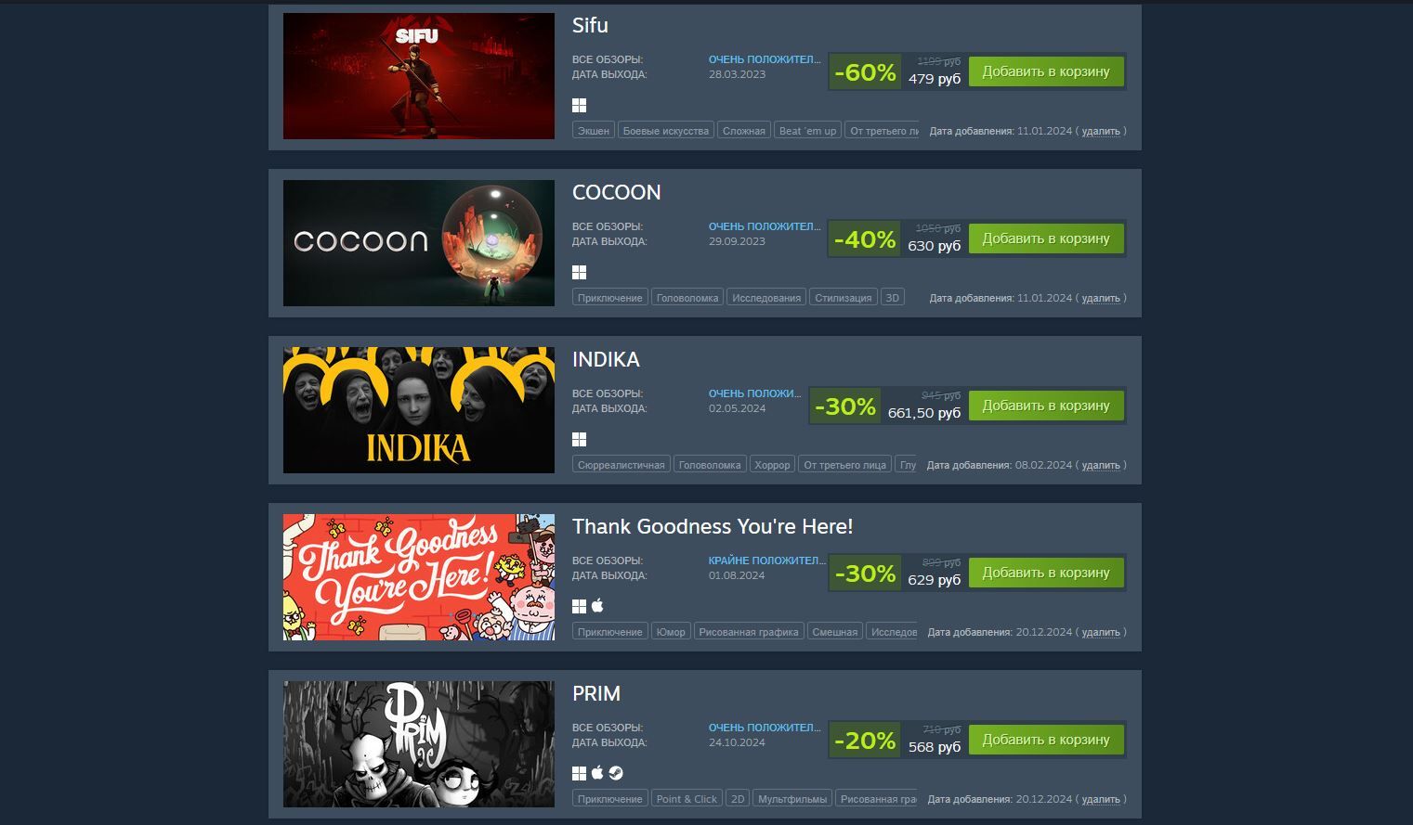Click the Windows platform icon under COCOON
1413x825 pixels.
click(x=579, y=272)
